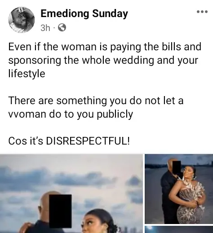
Task: Open the large left wedding photo
Action: 71,193
